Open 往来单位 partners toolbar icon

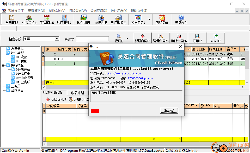(29, 20)
